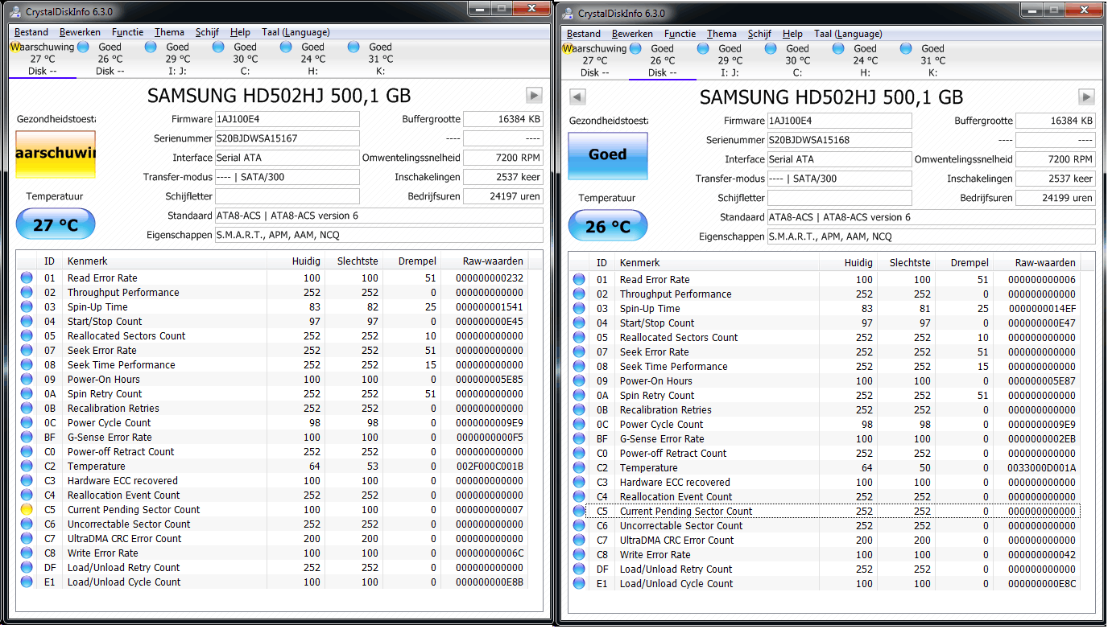Click status icon of Seek Error Rate, right window
1108x629 pixels.
[x=579, y=352]
